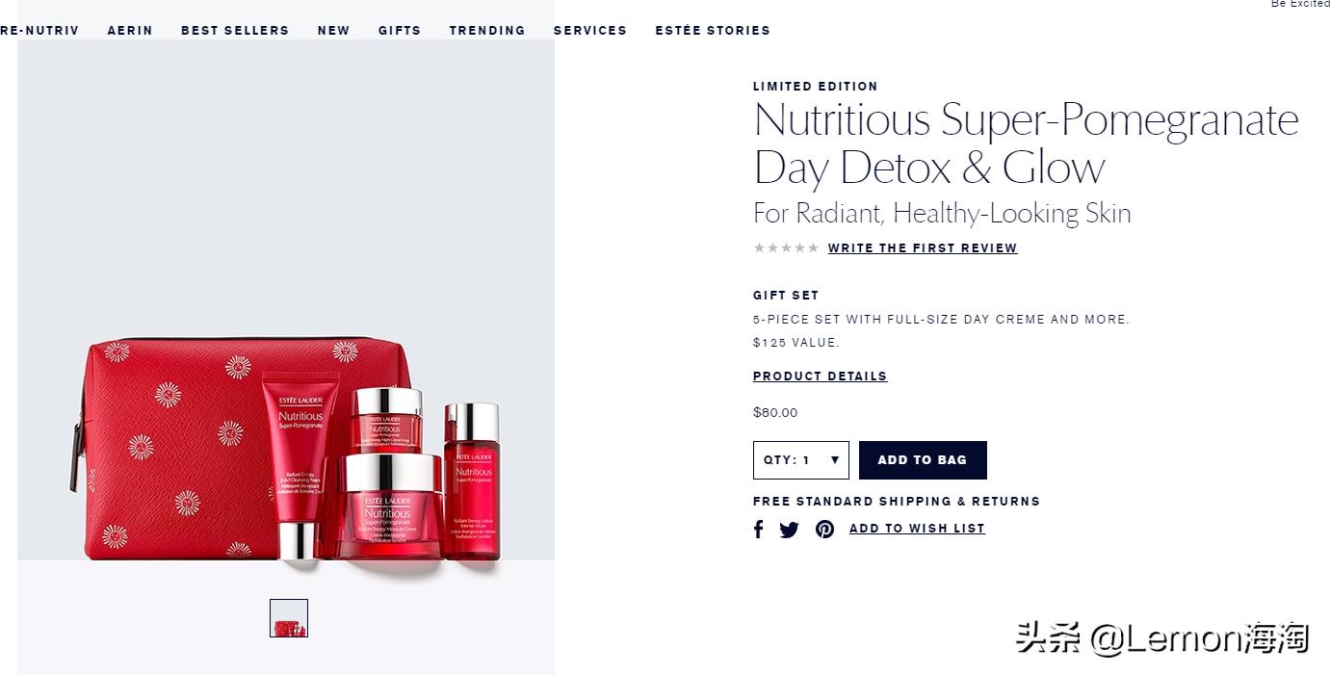Open the Gifts menu

[x=400, y=31]
